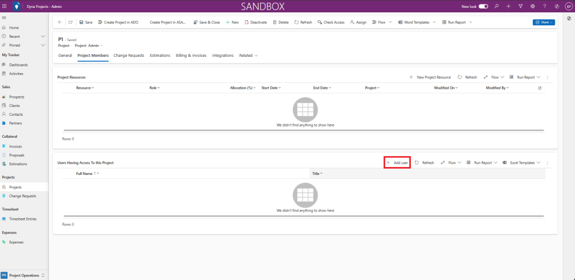
Task: Toggle the New look switch
Action: coord(483,6)
